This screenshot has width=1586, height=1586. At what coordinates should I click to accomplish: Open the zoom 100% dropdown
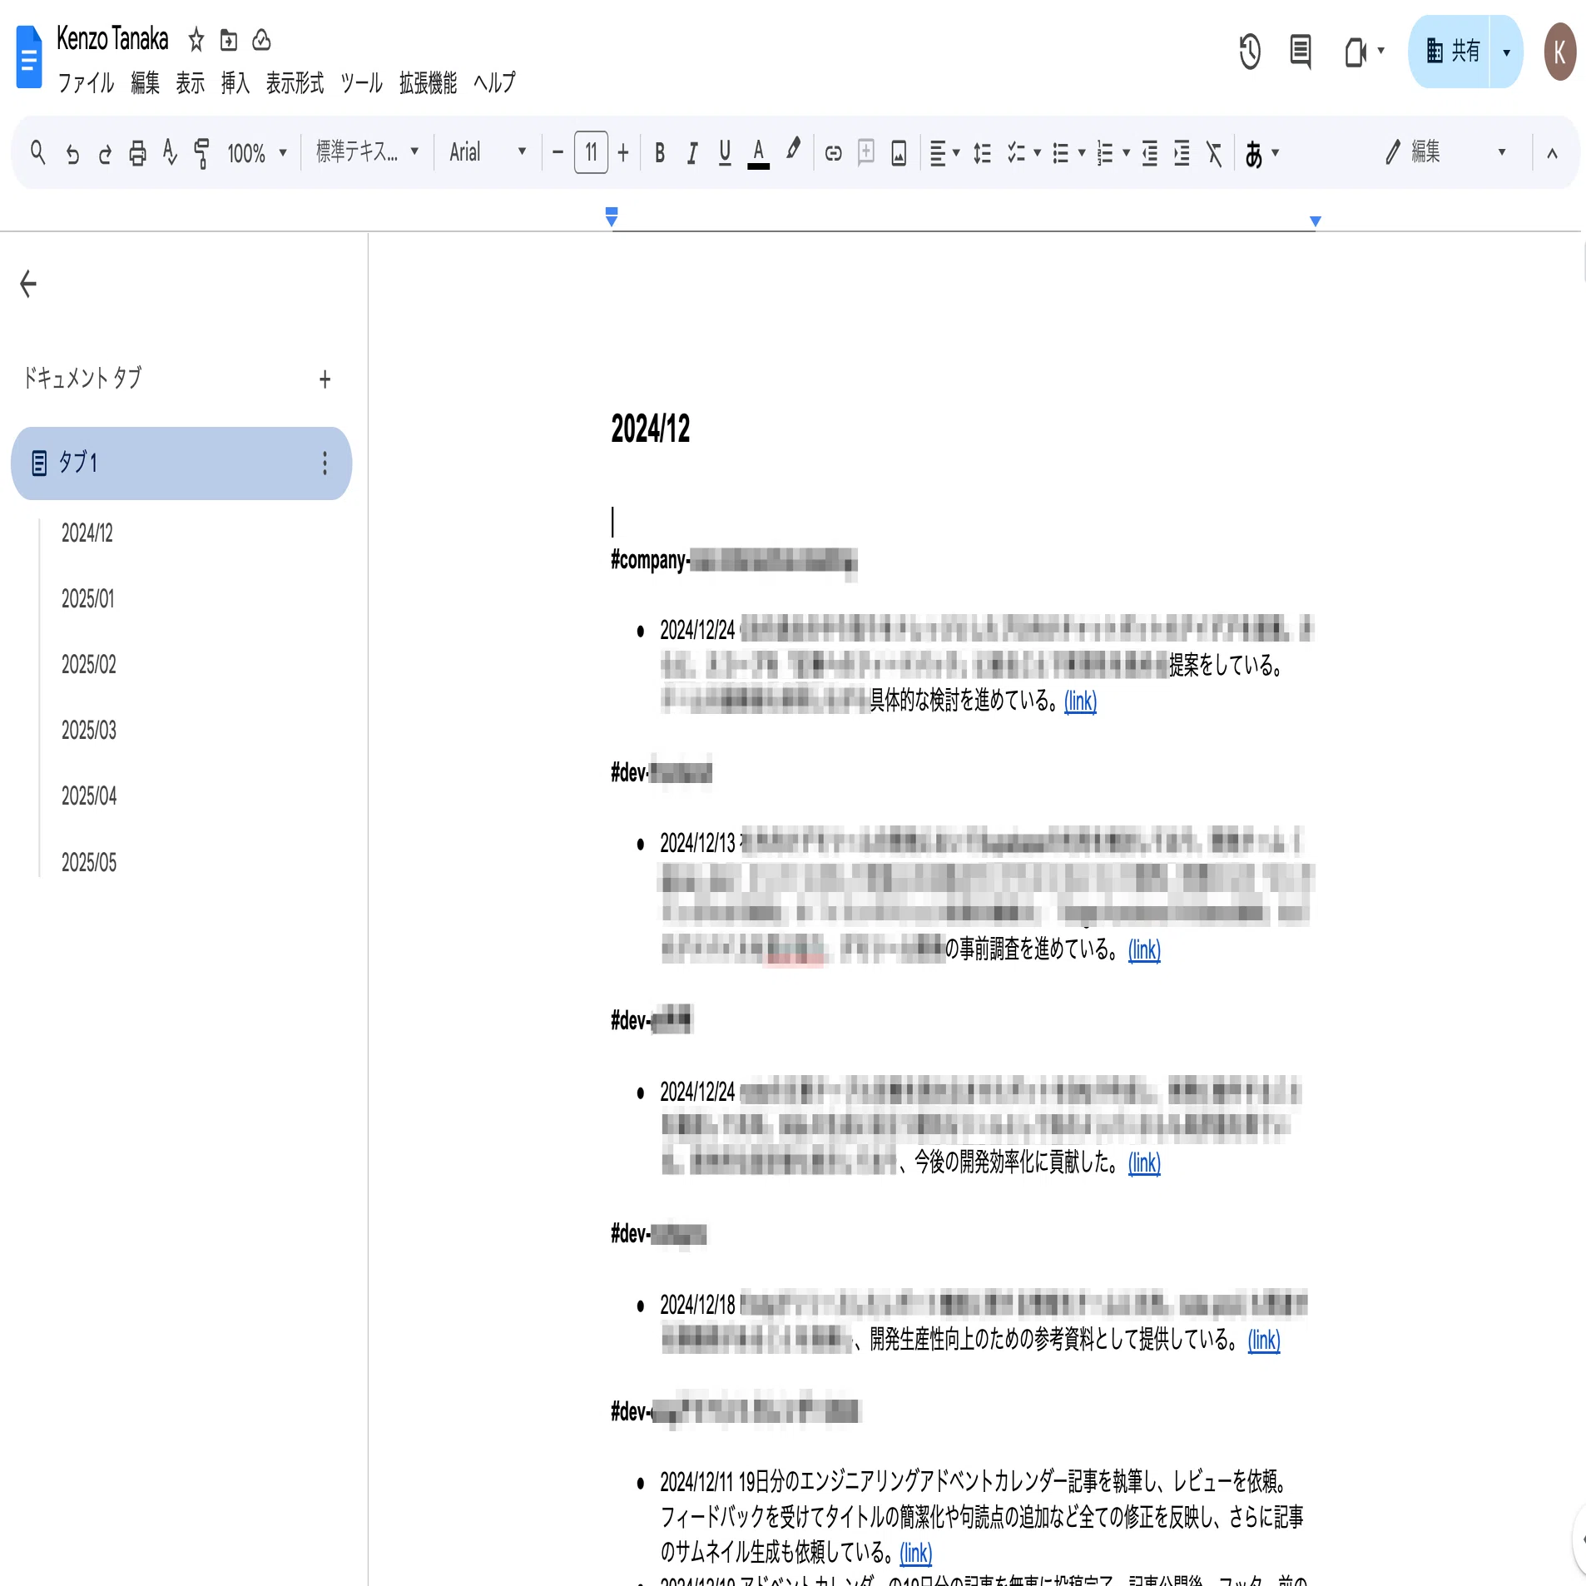pyautogui.click(x=257, y=153)
